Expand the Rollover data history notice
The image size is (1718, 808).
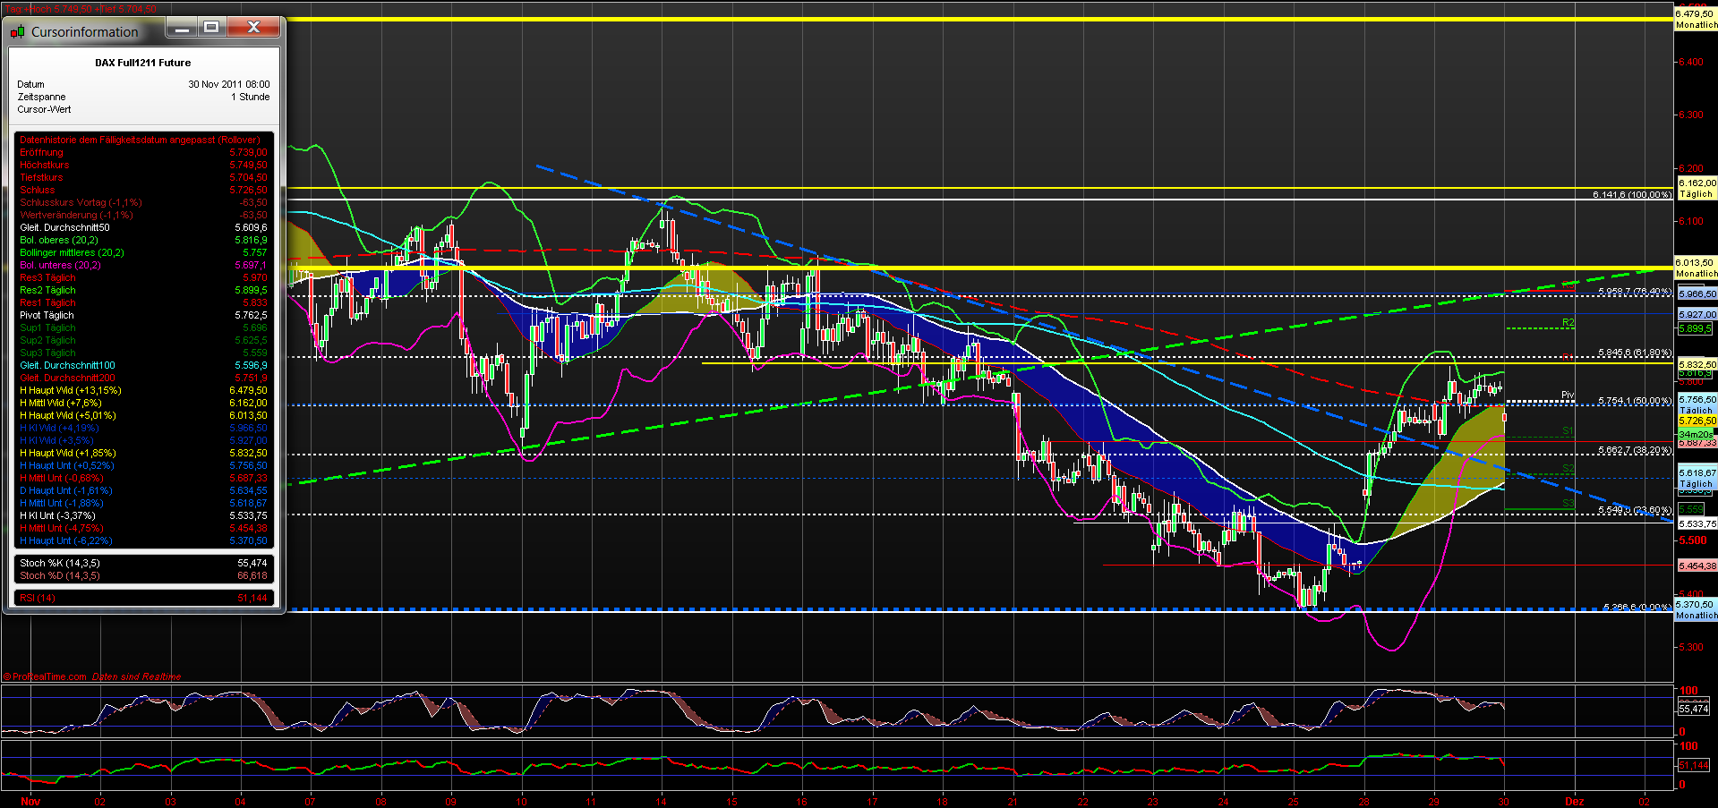139,140
